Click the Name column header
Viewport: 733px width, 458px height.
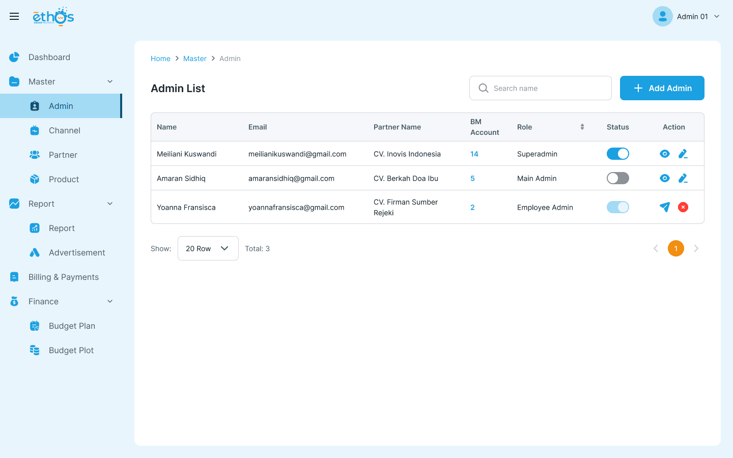167,127
